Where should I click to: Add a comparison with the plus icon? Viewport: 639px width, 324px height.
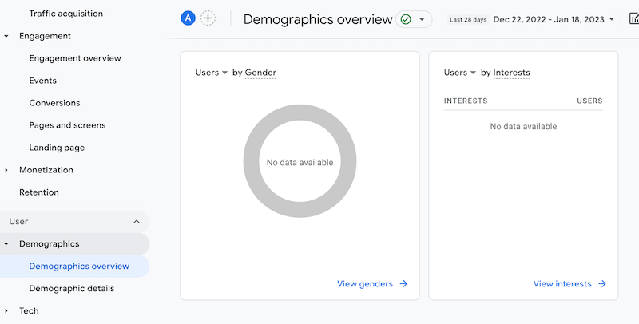click(208, 18)
